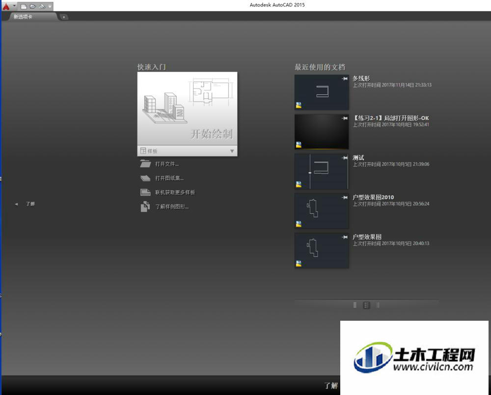Click the 开始绘制 start drawing tile
This screenshot has width=491, height=395.
coord(187,109)
